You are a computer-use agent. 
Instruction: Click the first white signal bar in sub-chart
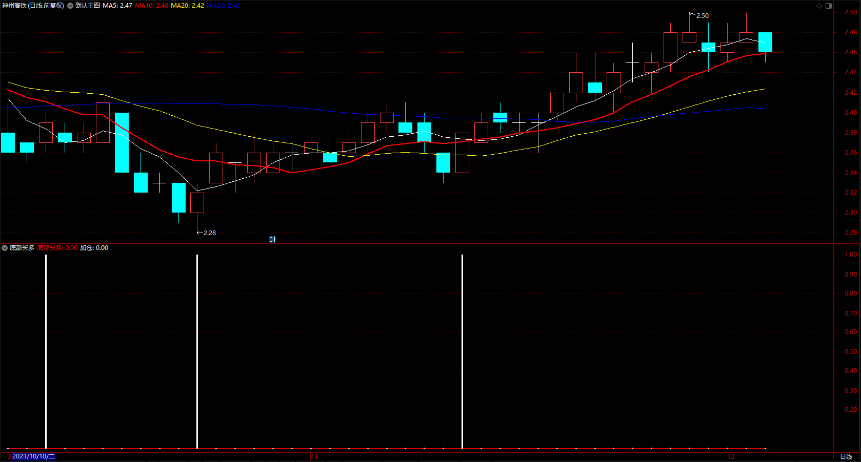(46, 352)
